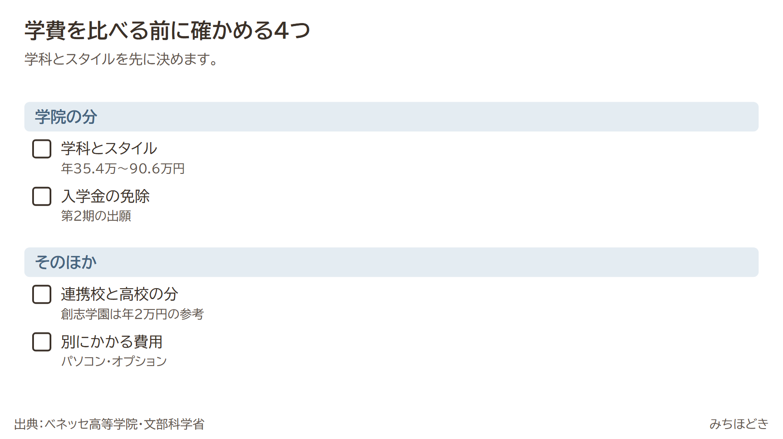Click the そのほか section header

coord(391,262)
